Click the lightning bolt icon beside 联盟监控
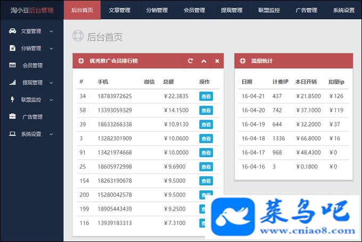The width and height of the screenshot is (362, 242). 12,99
